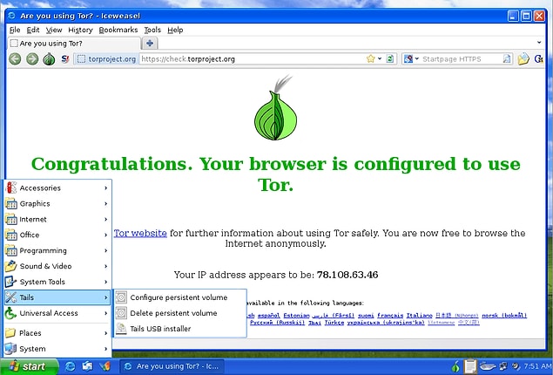This screenshot has height=375, width=553.
Task: Click the norsk (bokmål) language link
Action: (x=504, y=316)
